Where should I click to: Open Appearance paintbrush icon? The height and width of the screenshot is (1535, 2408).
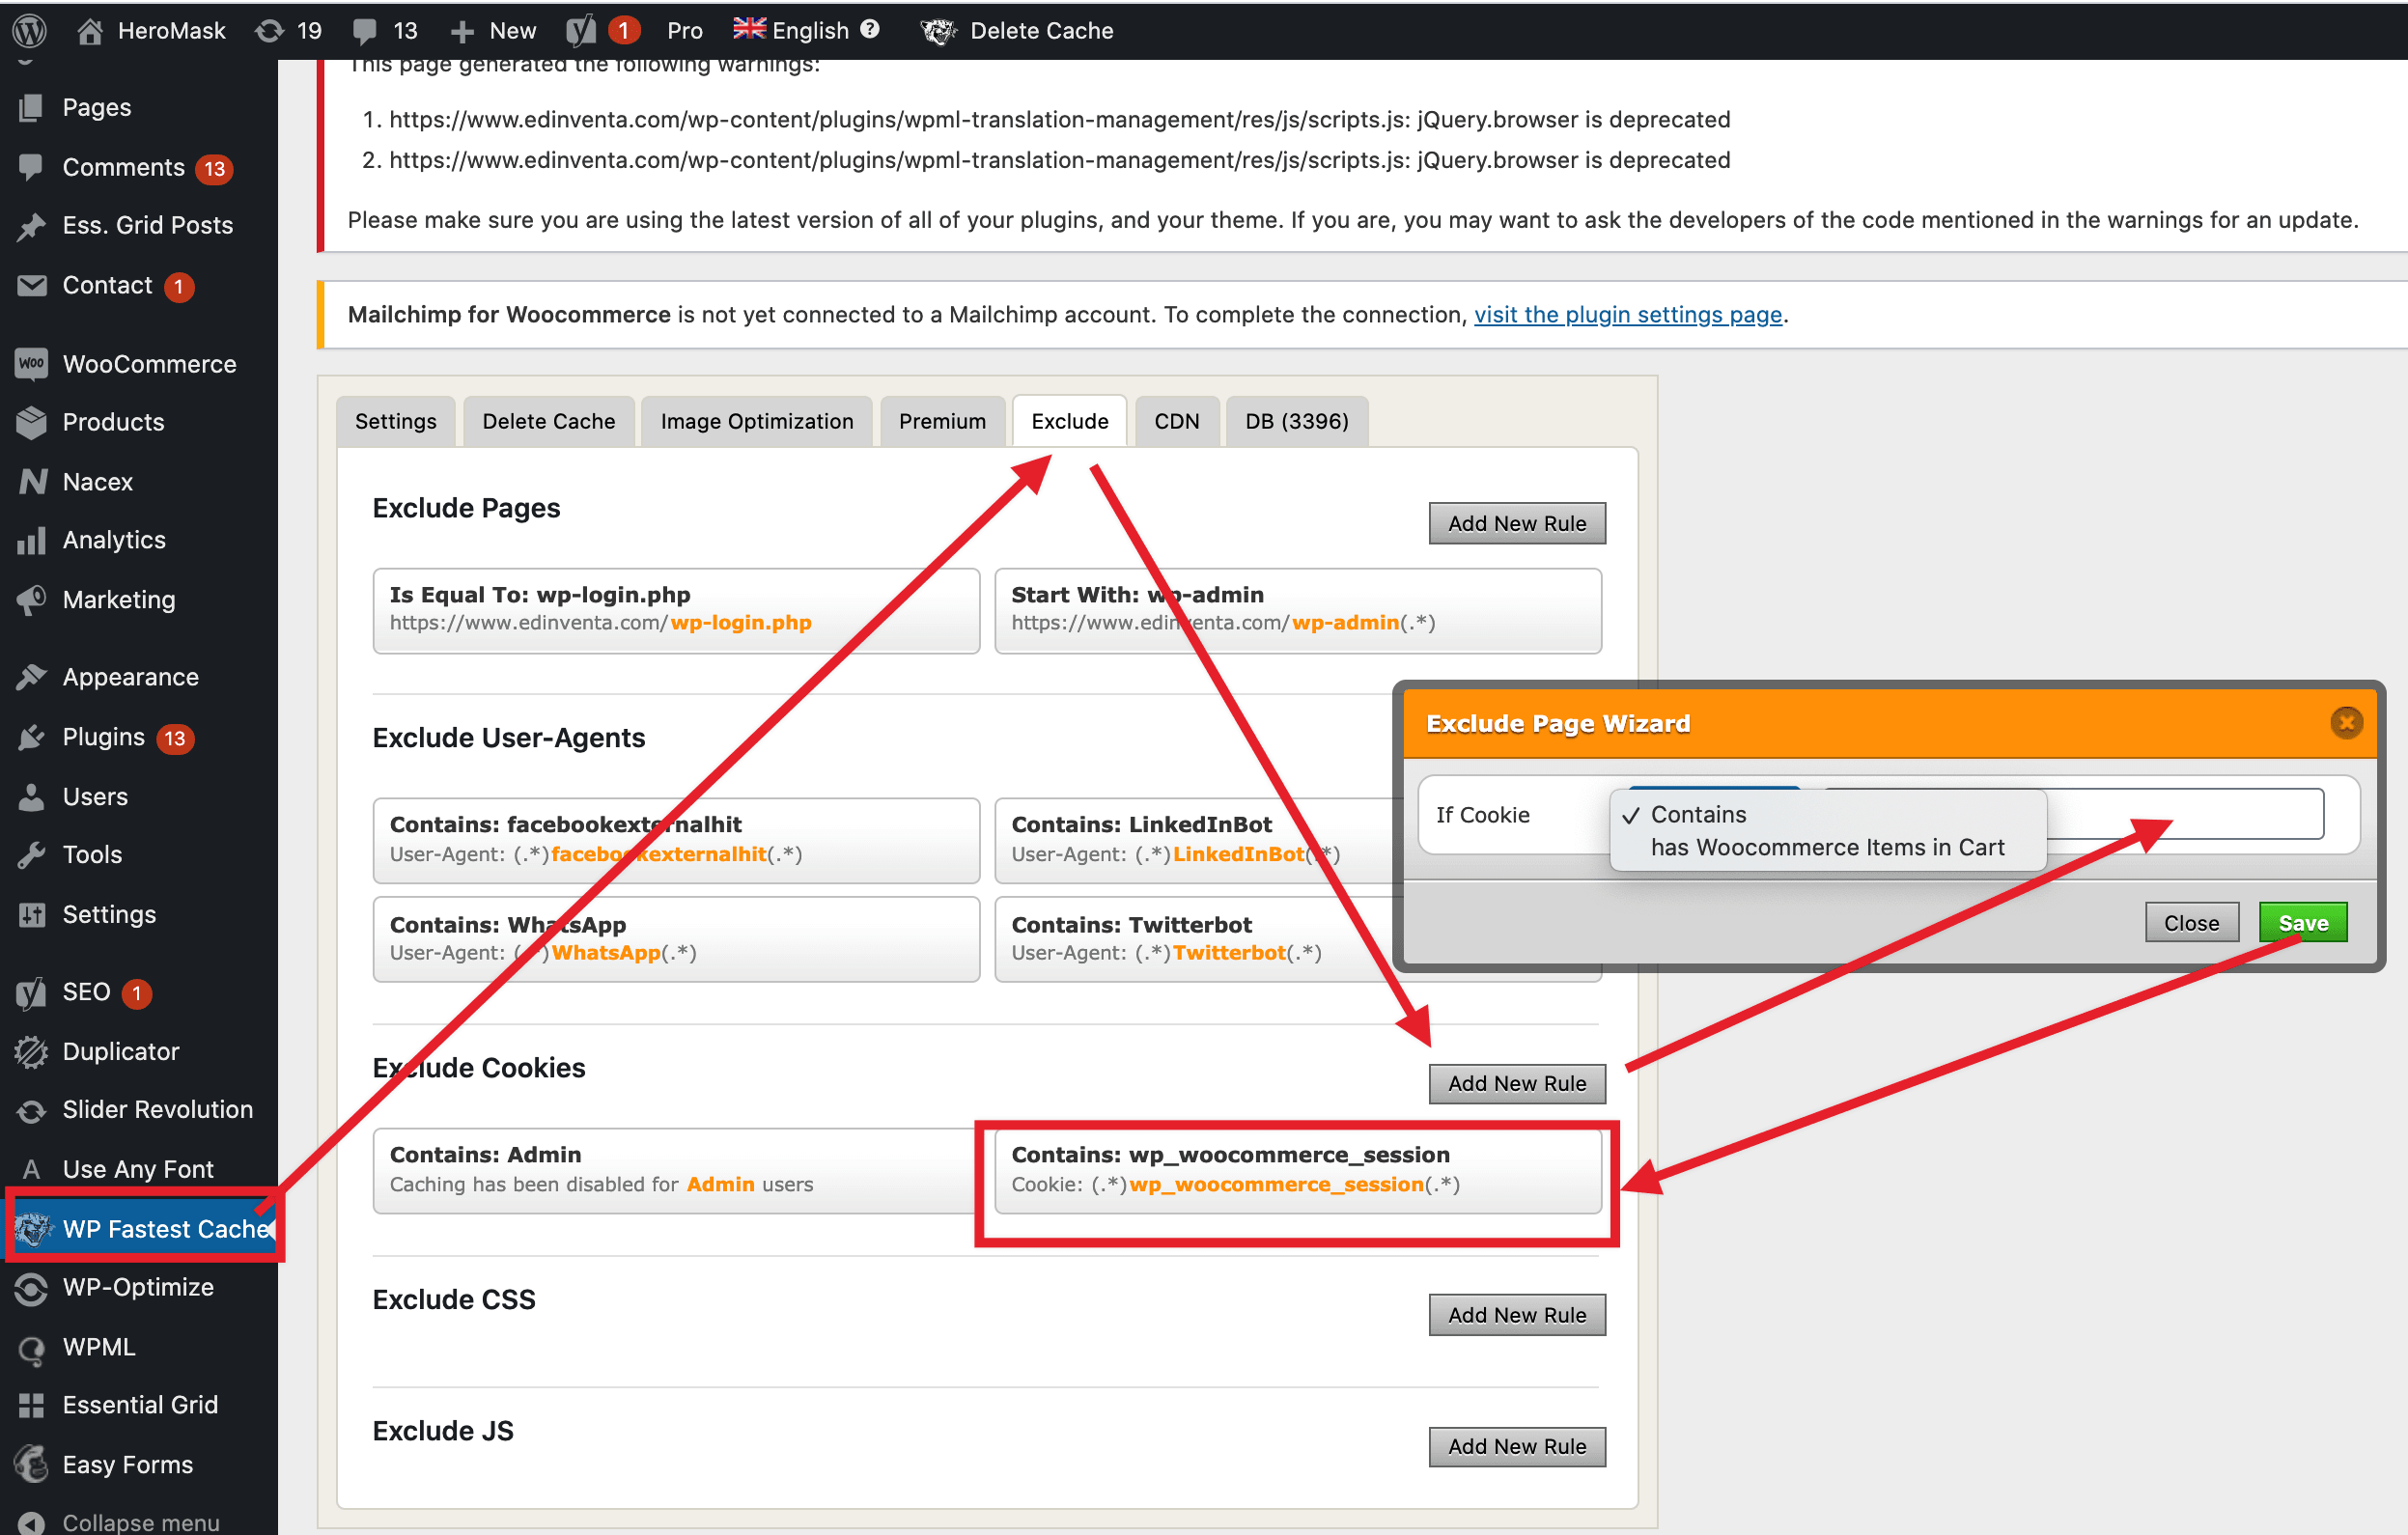tap(31, 678)
